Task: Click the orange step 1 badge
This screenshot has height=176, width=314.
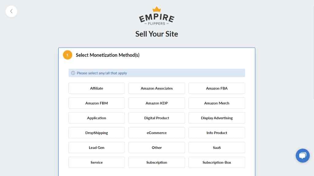Action: (67, 55)
